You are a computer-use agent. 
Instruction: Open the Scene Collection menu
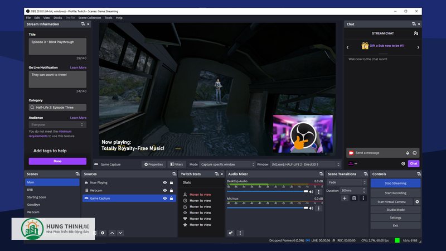(x=90, y=18)
